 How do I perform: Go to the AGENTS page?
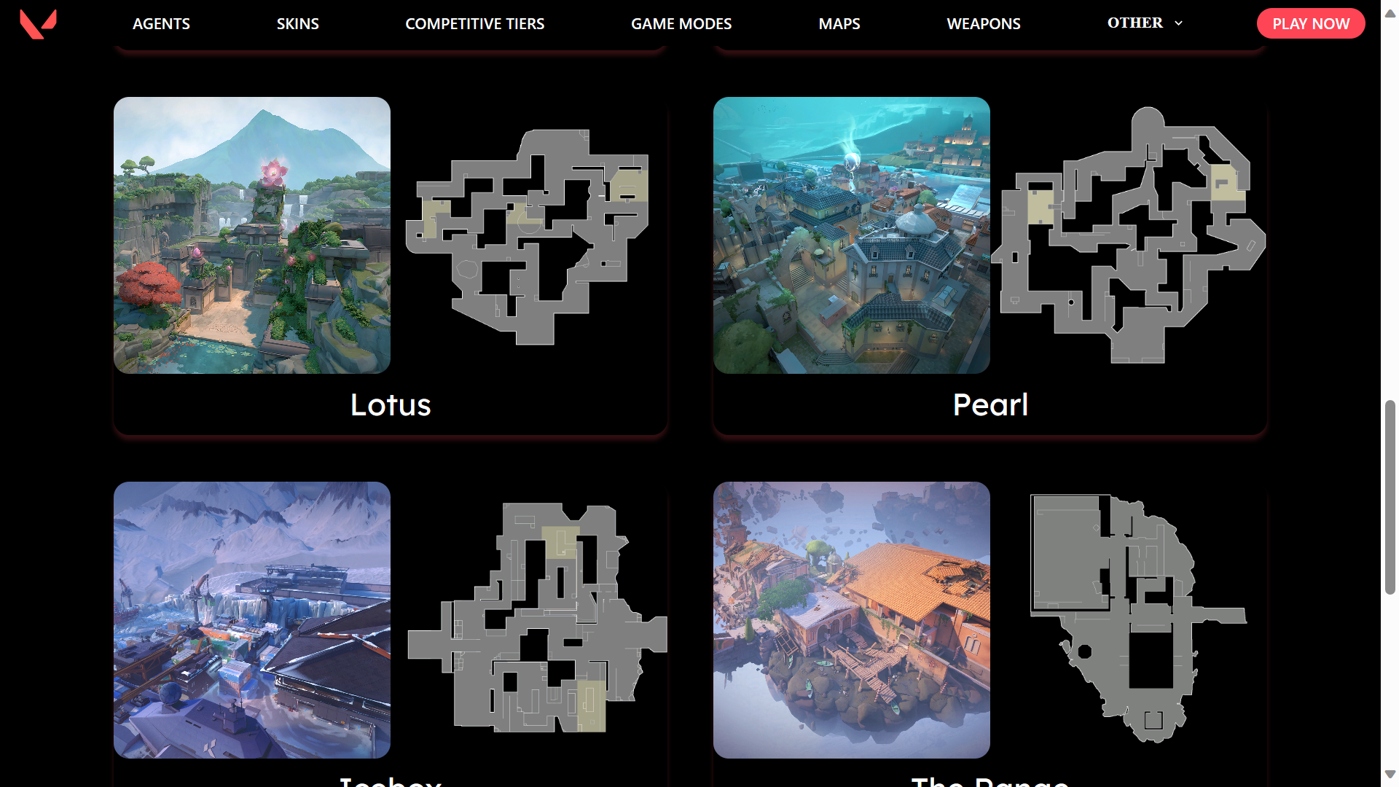coord(161,23)
